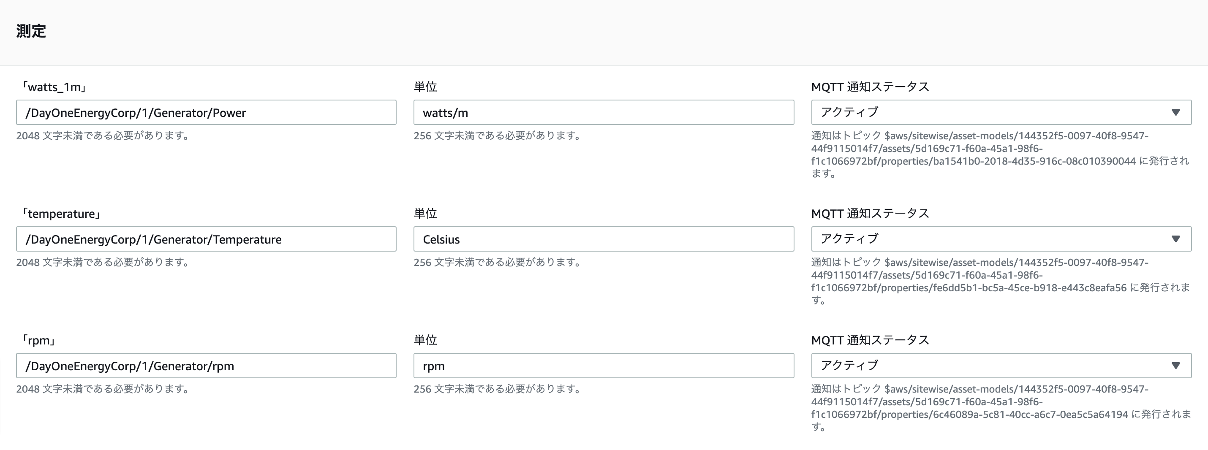Screen dimensions: 1208x450
Task: Click the 単位 label above watts/m
Action: pyautogui.click(x=425, y=87)
